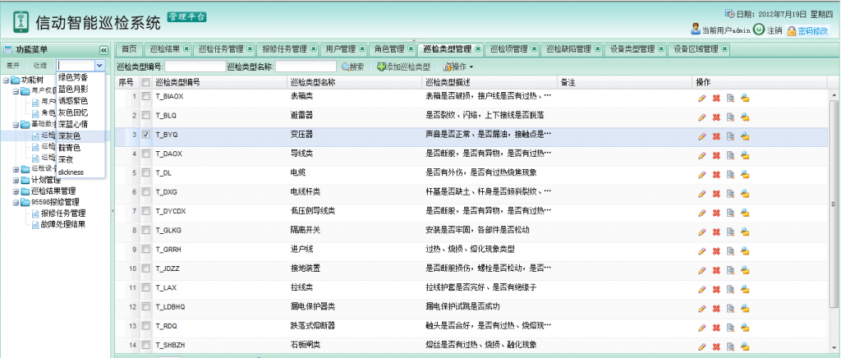The image size is (841, 358).
Task: Click the green power logout icon
Action: [x=758, y=30]
